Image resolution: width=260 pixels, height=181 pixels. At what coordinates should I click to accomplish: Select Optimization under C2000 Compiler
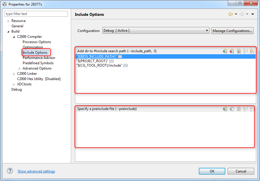coord(33,47)
